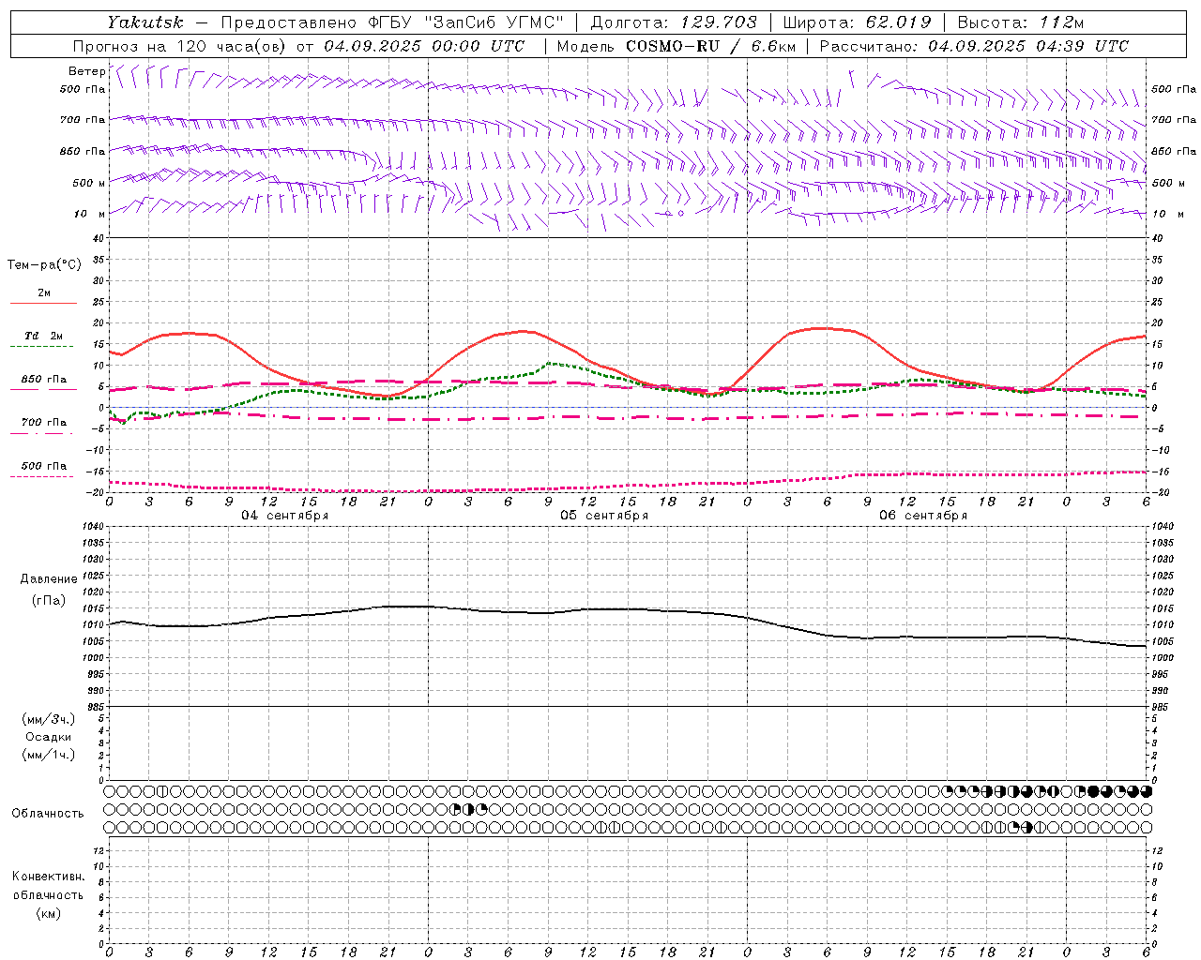Select the Модель COSMO-RU / 6.6км label
The width and height of the screenshot is (1201, 960).
point(677,46)
